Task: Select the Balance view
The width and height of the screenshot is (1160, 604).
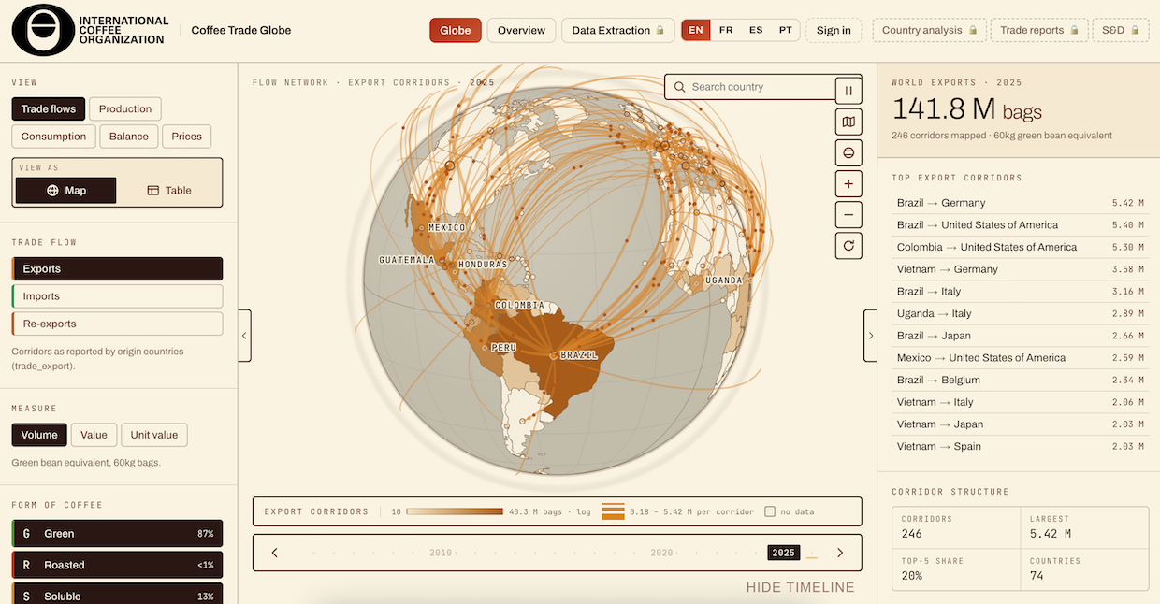Action: (129, 137)
